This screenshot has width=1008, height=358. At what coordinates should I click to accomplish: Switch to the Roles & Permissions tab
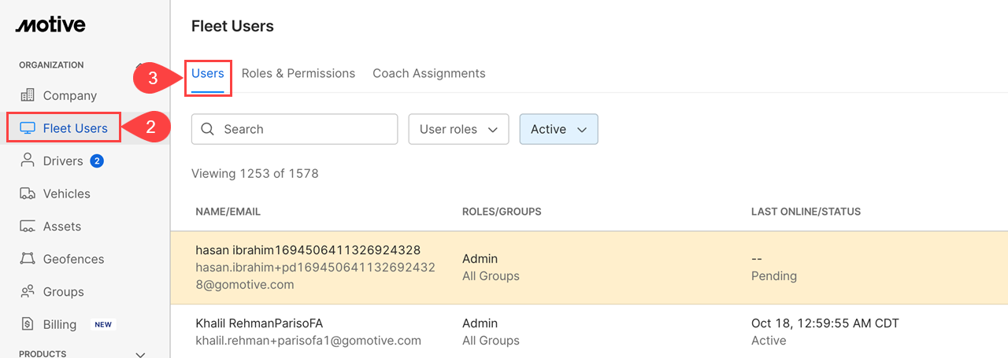pyautogui.click(x=298, y=73)
